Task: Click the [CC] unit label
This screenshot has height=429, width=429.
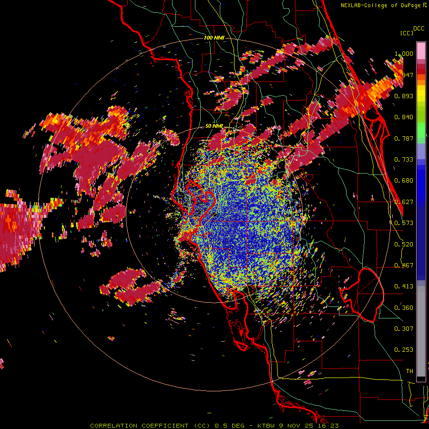Action: (x=407, y=33)
